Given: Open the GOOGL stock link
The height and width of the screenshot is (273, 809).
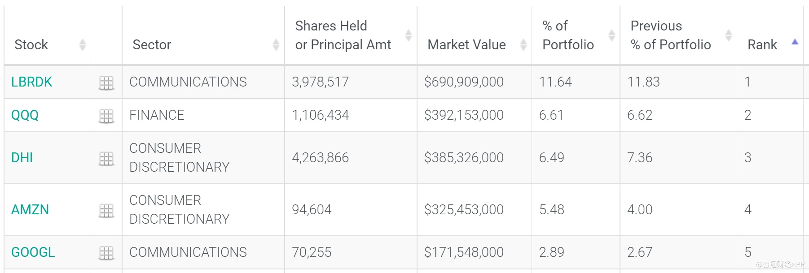Looking at the screenshot, I should click(33, 252).
